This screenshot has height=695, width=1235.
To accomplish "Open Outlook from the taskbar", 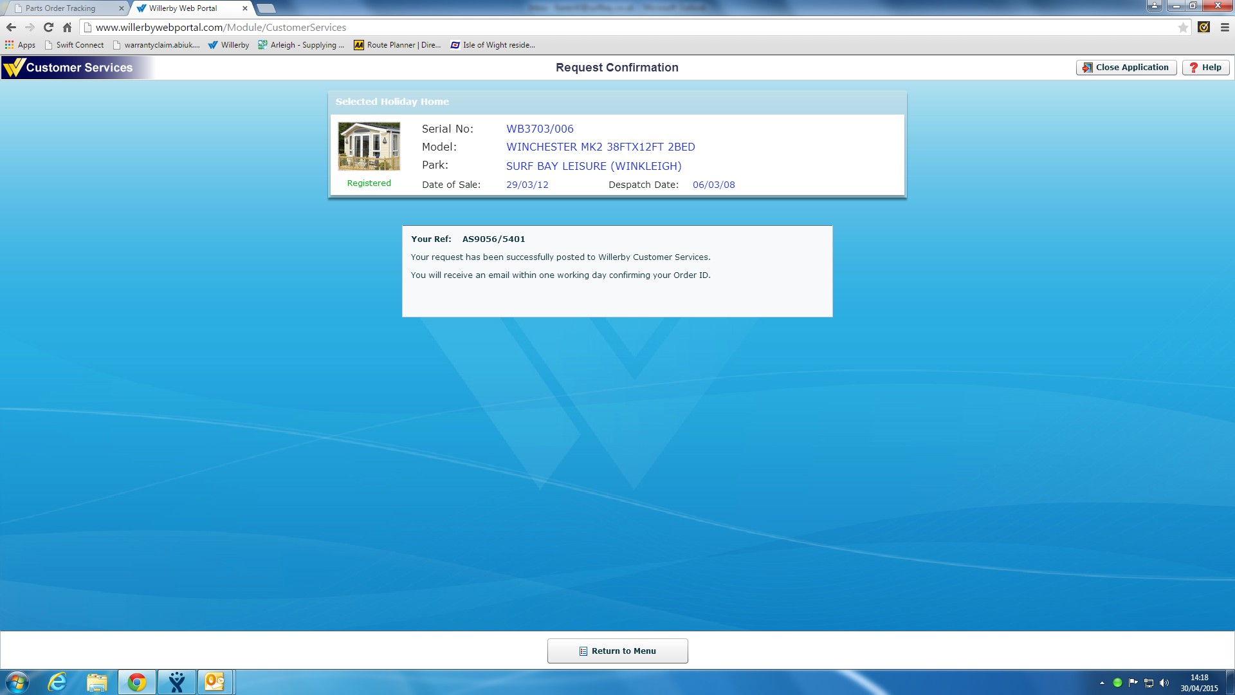I will [x=215, y=682].
